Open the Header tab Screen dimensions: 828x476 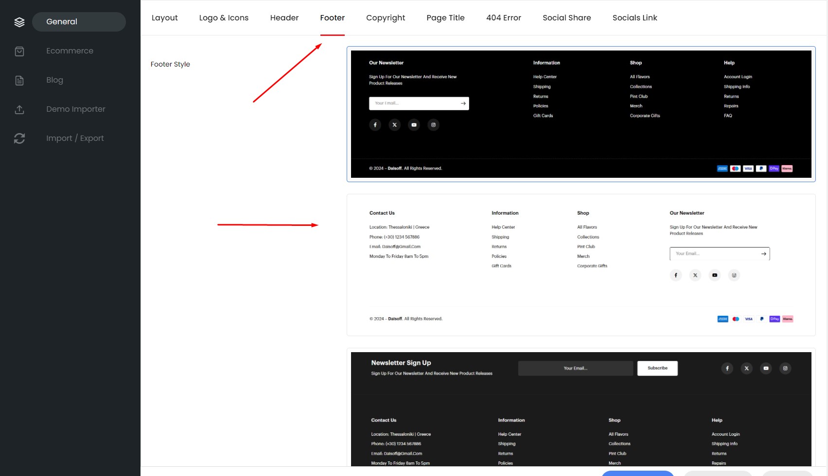(x=284, y=18)
